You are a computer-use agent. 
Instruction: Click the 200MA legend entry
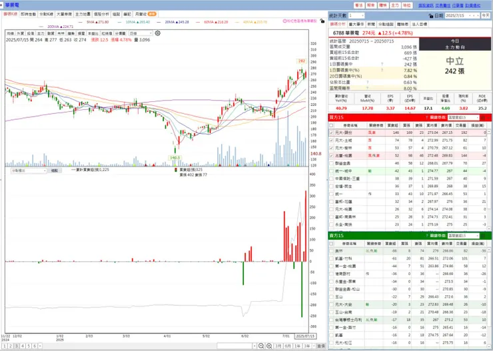click(61, 27)
